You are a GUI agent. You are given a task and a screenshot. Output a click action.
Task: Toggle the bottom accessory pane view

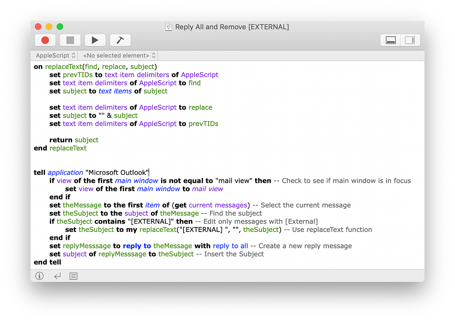pyautogui.click(x=390, y=40)
